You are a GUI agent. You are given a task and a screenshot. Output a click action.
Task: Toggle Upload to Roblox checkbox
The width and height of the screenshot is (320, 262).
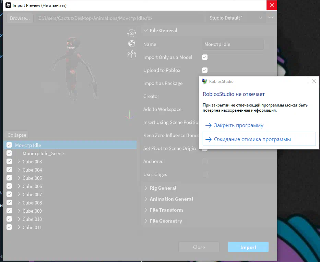205,70
